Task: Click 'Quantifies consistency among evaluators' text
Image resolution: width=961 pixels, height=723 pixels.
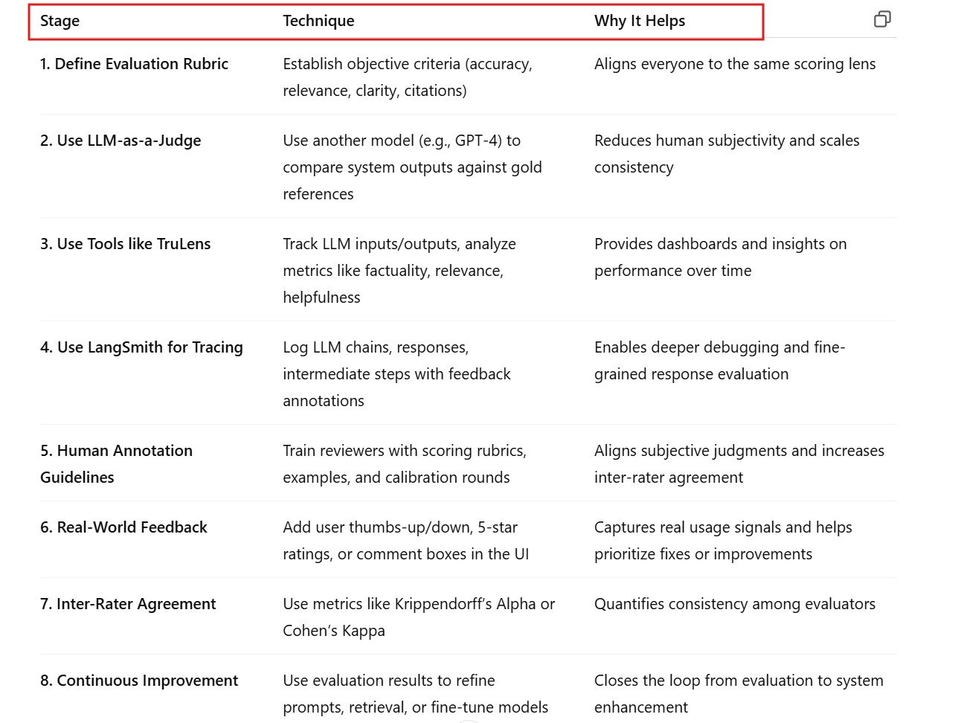Action: (734, 604)
